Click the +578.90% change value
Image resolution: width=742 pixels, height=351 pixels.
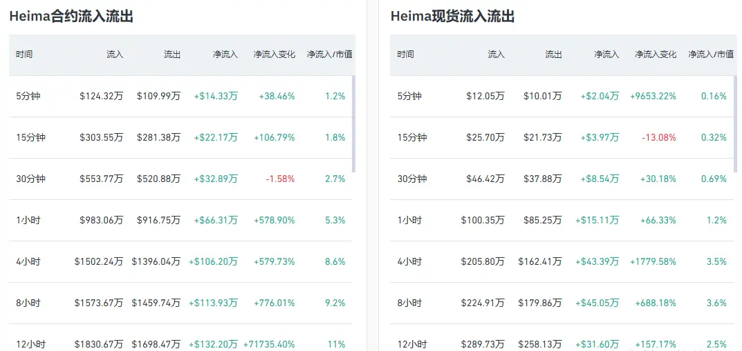[x=275, y=220]
